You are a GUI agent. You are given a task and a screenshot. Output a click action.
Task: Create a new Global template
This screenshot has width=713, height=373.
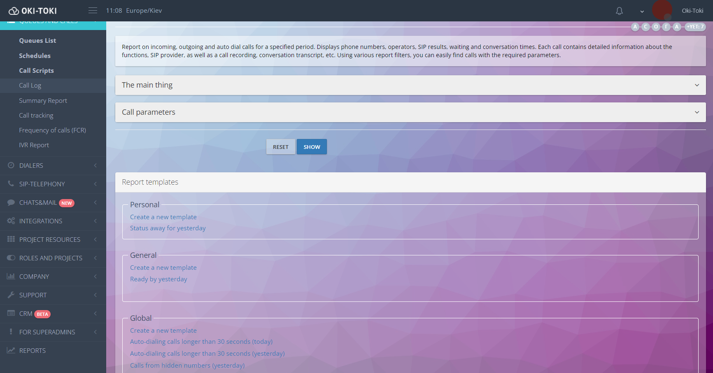pyautogui.click(x=163, y=331)
